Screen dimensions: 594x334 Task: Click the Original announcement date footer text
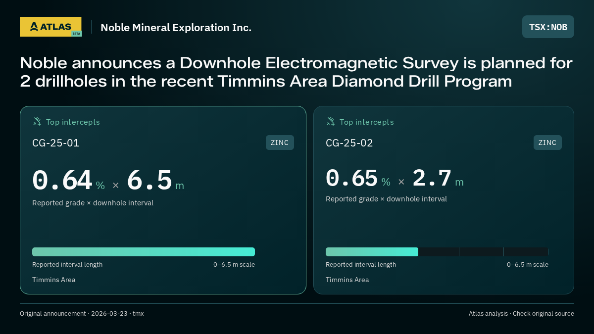click(82, 314)
